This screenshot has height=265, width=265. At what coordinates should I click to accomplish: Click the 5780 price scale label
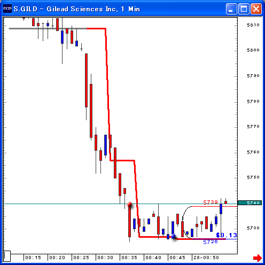pyautogui.click(x=253, y=102)
